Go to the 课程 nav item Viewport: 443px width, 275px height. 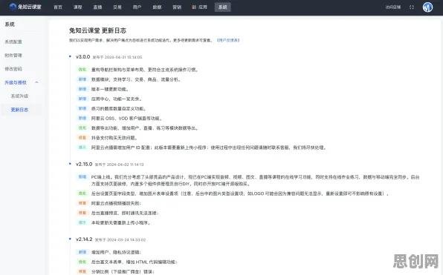pyautogui.click(x=78, y=7)
